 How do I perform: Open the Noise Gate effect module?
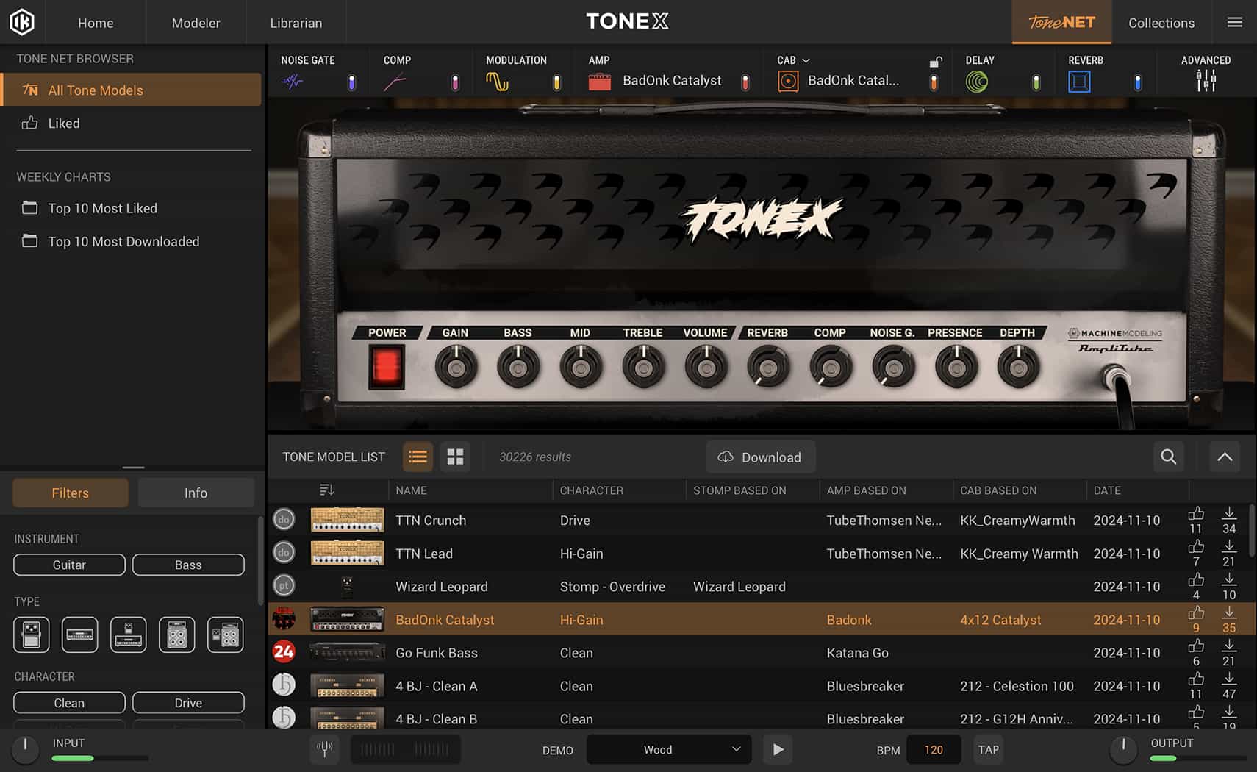point(294,81)
